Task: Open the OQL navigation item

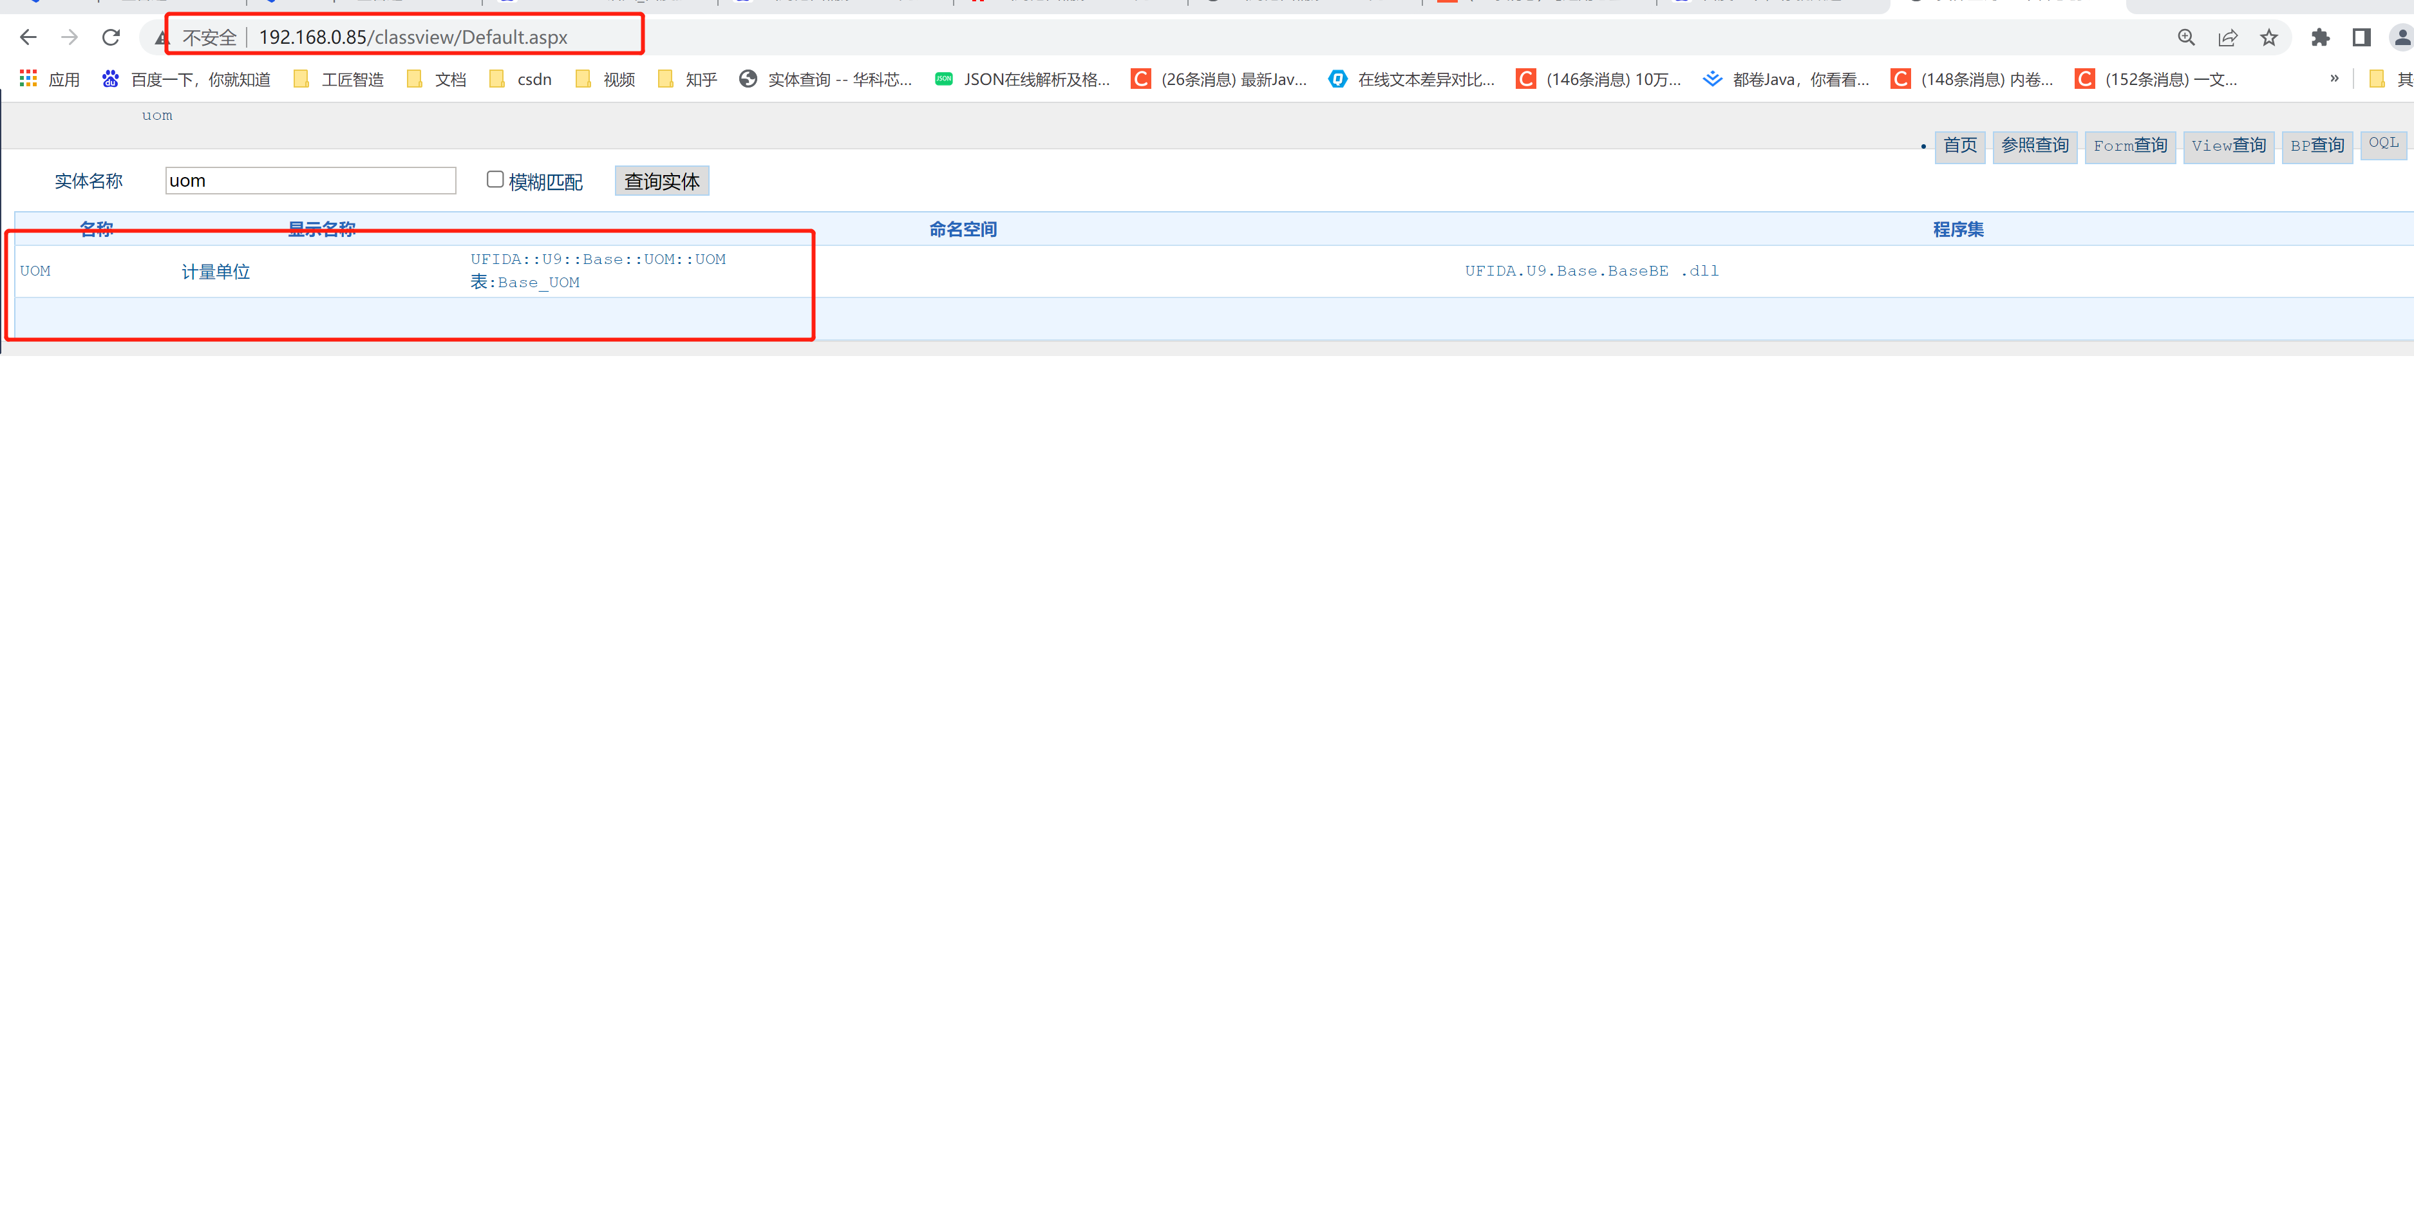Action: click(2383, 144)
